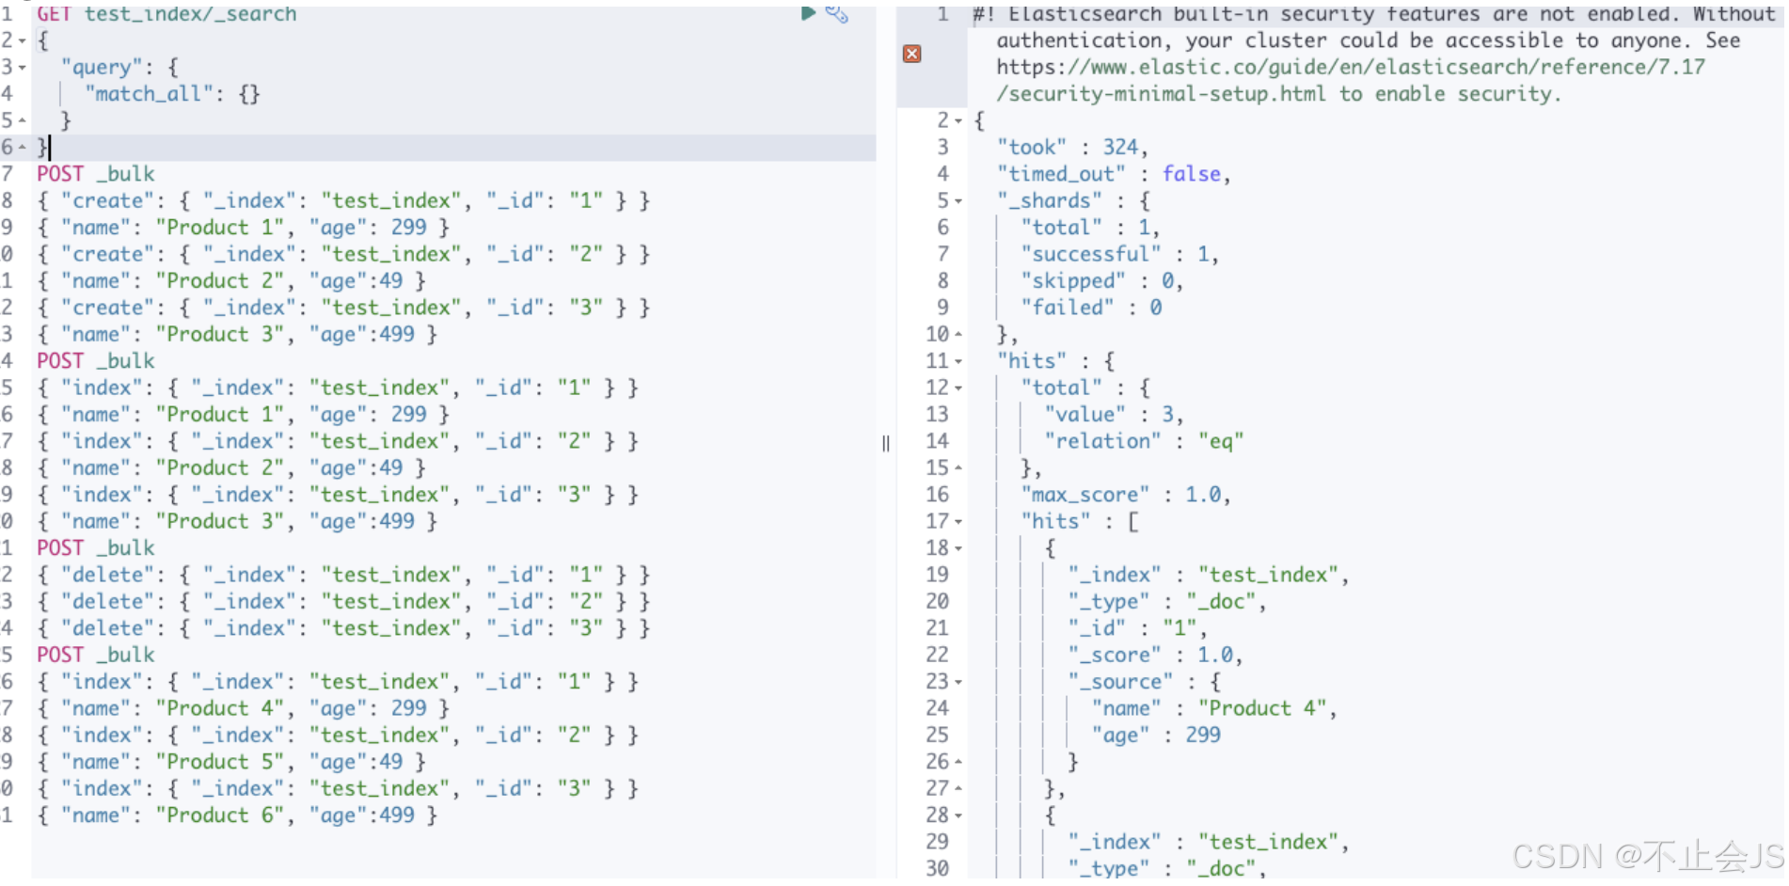Collapse the "hits" array on response line 17
Viewport: 1789px width, 886px height.
pyautogui.click(x=958, y=521)
